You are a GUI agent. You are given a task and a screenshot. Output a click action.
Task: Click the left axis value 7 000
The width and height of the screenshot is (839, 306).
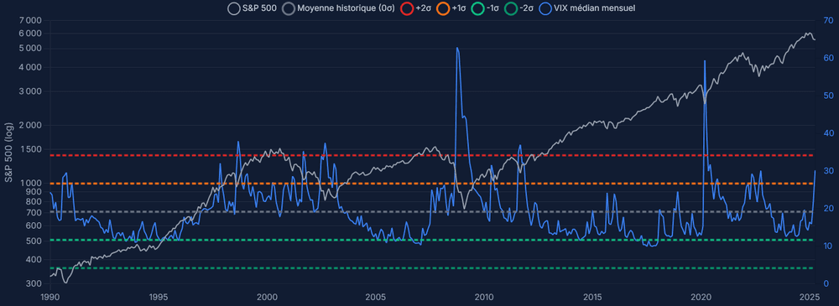tap(30, 21)
